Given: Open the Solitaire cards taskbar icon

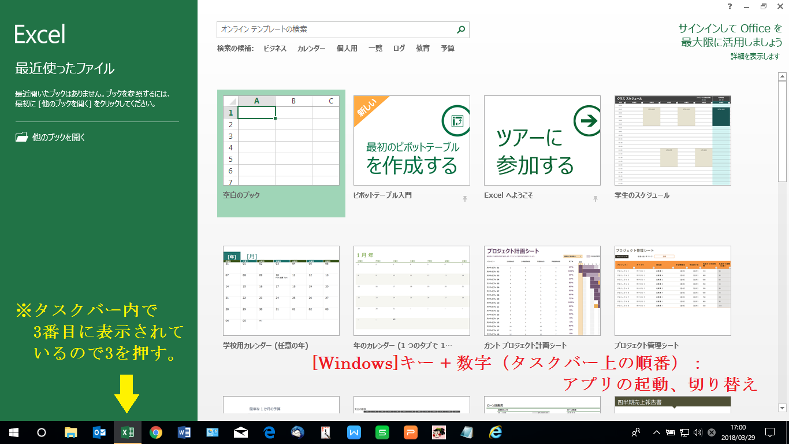Looking at the screenshot, I should point(326,432).
